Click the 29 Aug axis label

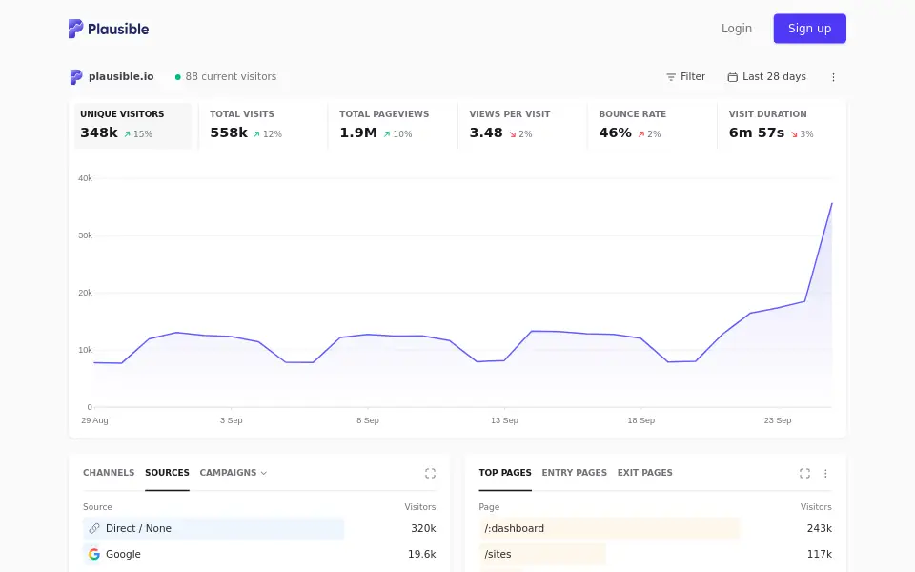point(94,420)
